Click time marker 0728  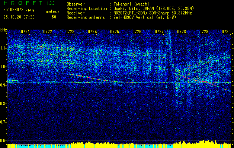(182, 32)
